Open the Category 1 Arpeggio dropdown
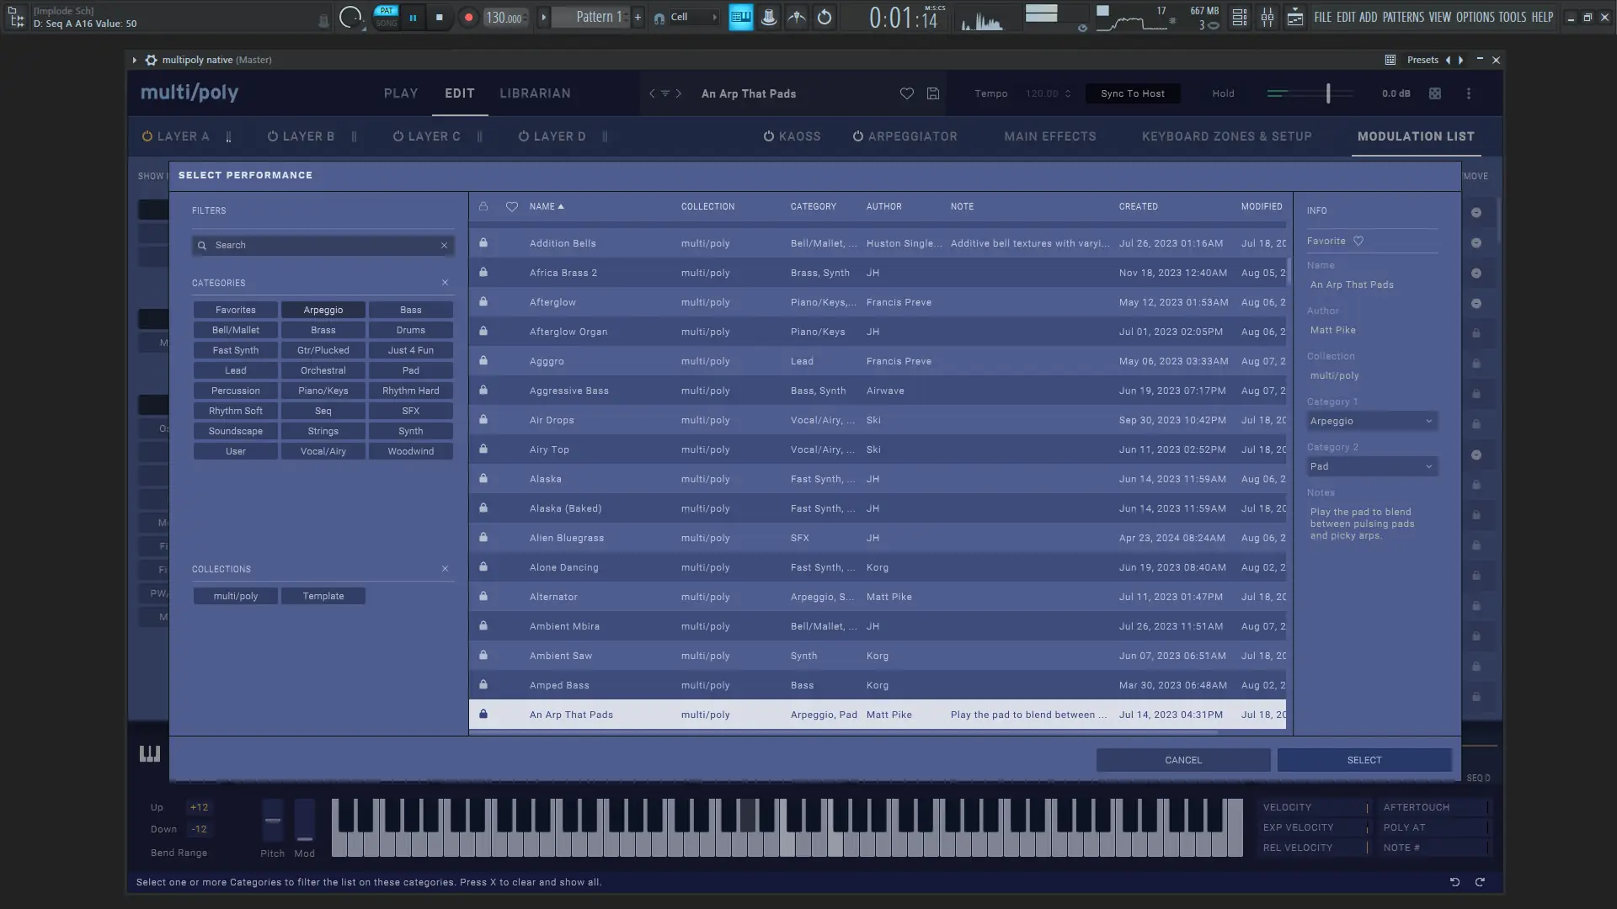Viewport: 1617px width, 909px height. 1371,421
